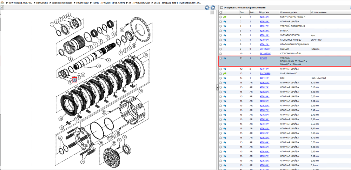Open part number link 428101A1
Viewport: 351px width, 170px height.
[264, 78]
